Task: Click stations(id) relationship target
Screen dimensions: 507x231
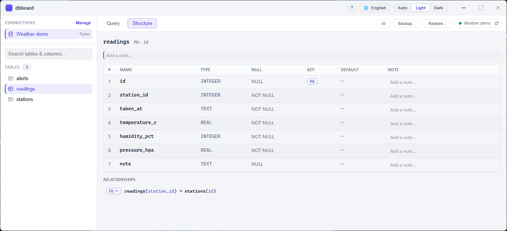Action: (200, 191)
